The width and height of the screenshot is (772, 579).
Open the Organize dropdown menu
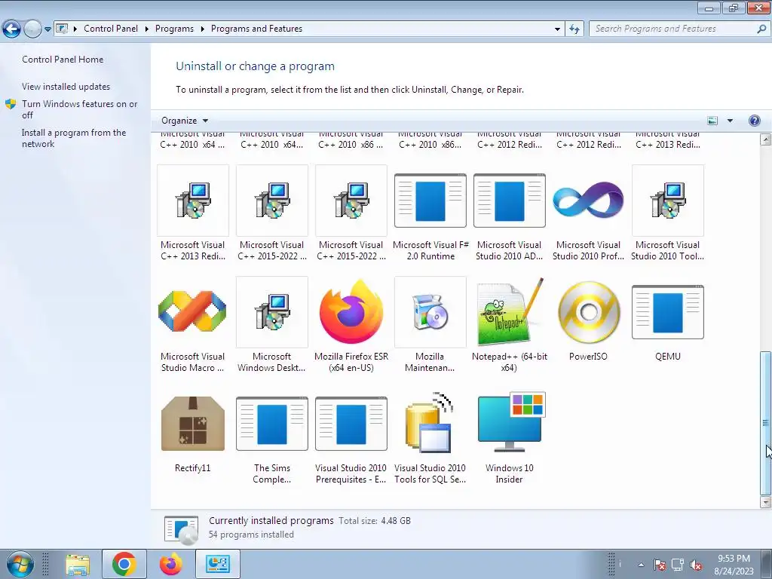pyautogui.click(x=185, y=121)
